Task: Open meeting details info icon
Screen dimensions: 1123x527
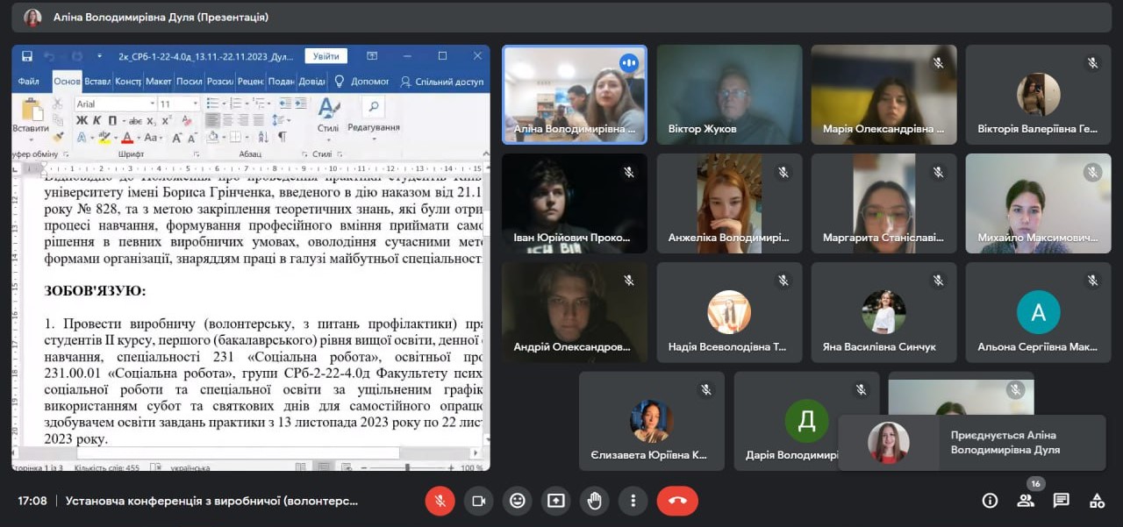Action: pyautogui.click(x=990, y=501)
